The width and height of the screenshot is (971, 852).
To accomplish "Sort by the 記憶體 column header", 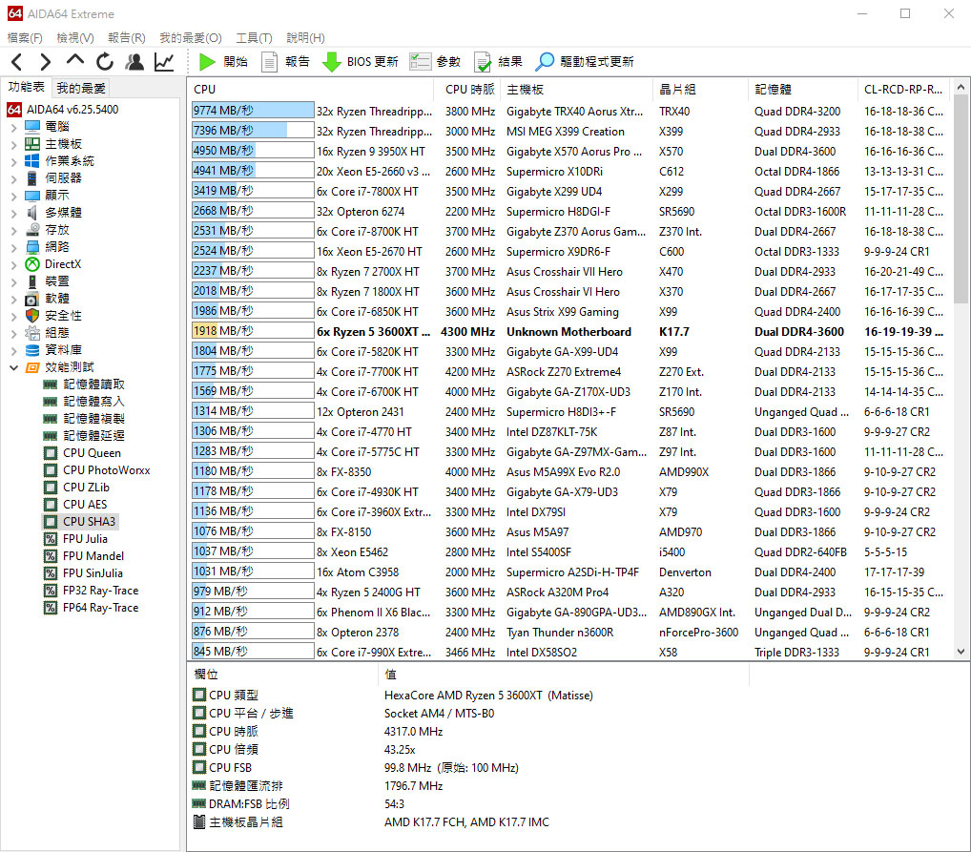I will coord(802,90).
